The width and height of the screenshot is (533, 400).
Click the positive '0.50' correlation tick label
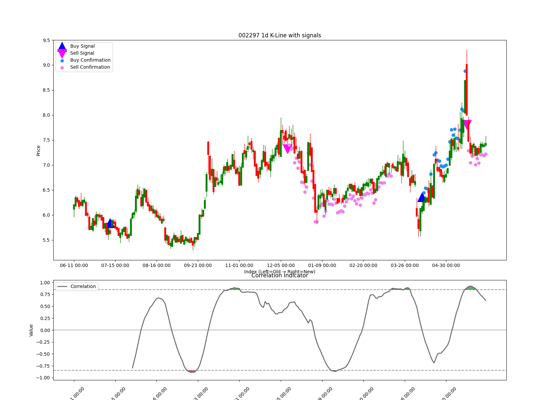45,307
